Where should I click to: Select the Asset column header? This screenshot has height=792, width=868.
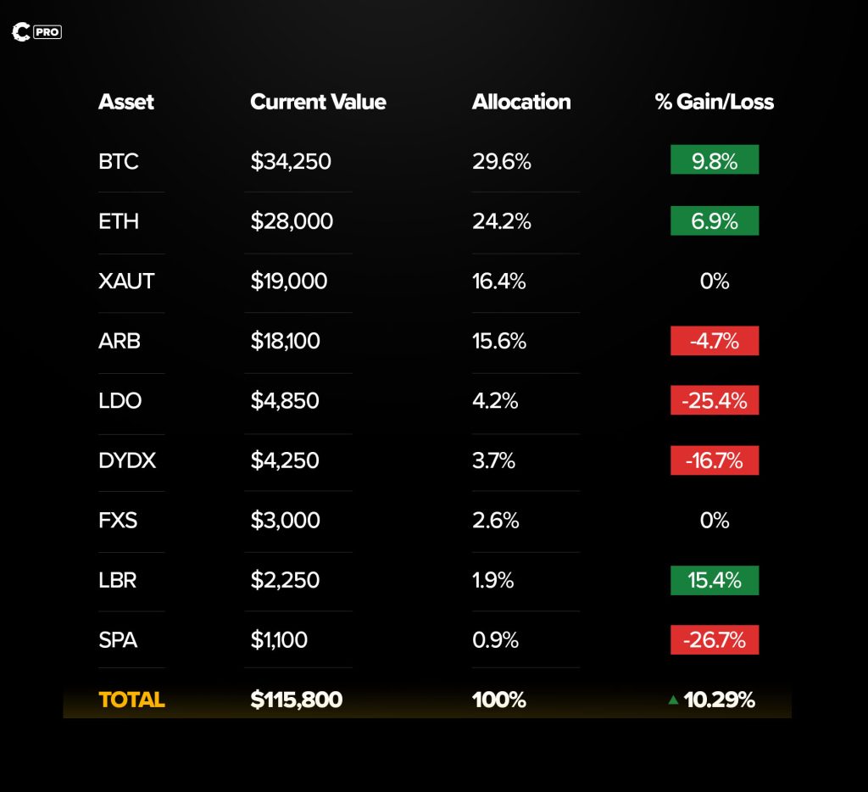(126, 103)
